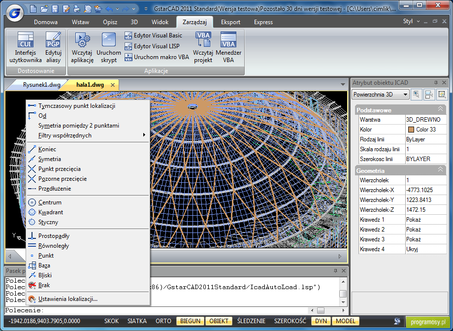Open the GstarCAD application menu button
This screenshot has width=453, height=331.
[14, 13]
